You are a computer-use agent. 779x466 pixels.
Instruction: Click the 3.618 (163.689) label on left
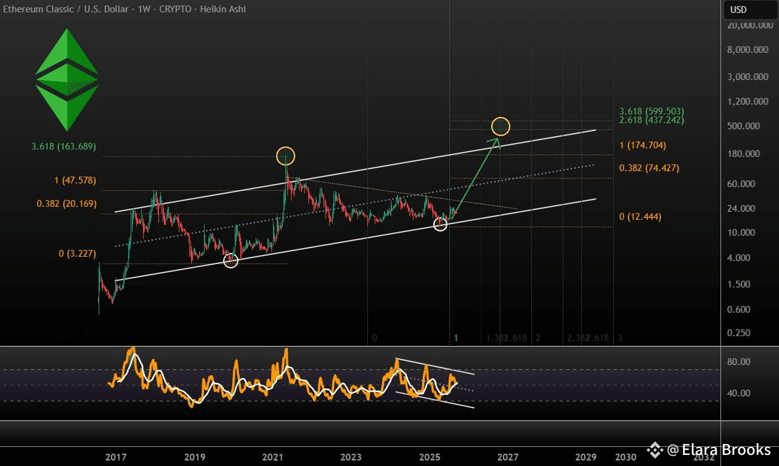pyautogui.click(x=64, y=147)
